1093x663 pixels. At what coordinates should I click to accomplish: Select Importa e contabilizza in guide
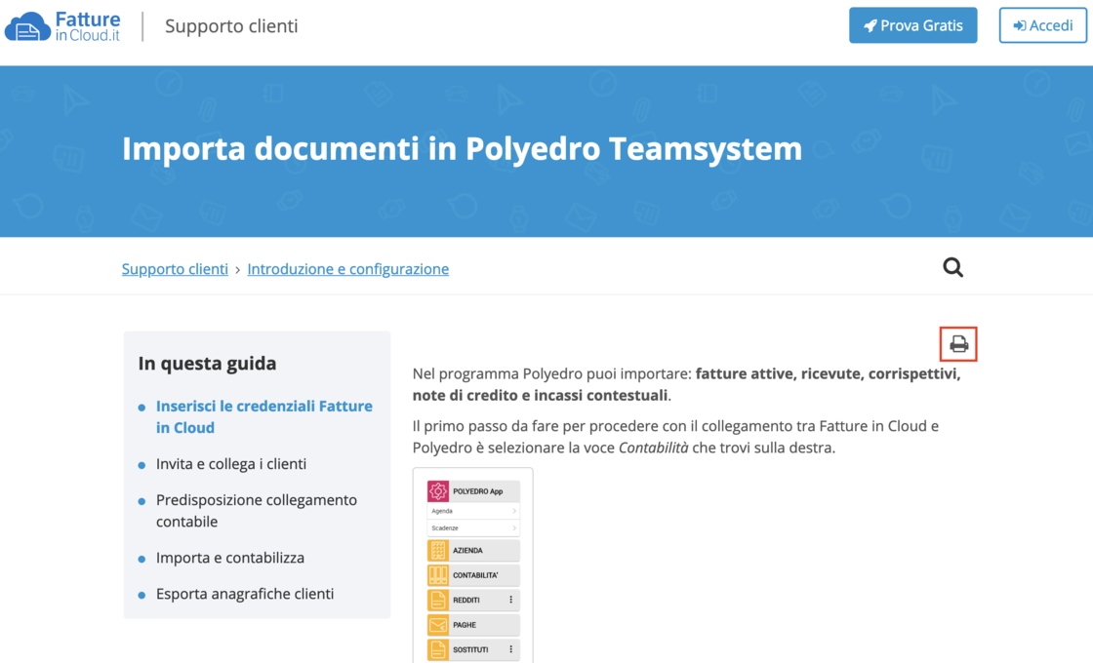click(230, 558)
